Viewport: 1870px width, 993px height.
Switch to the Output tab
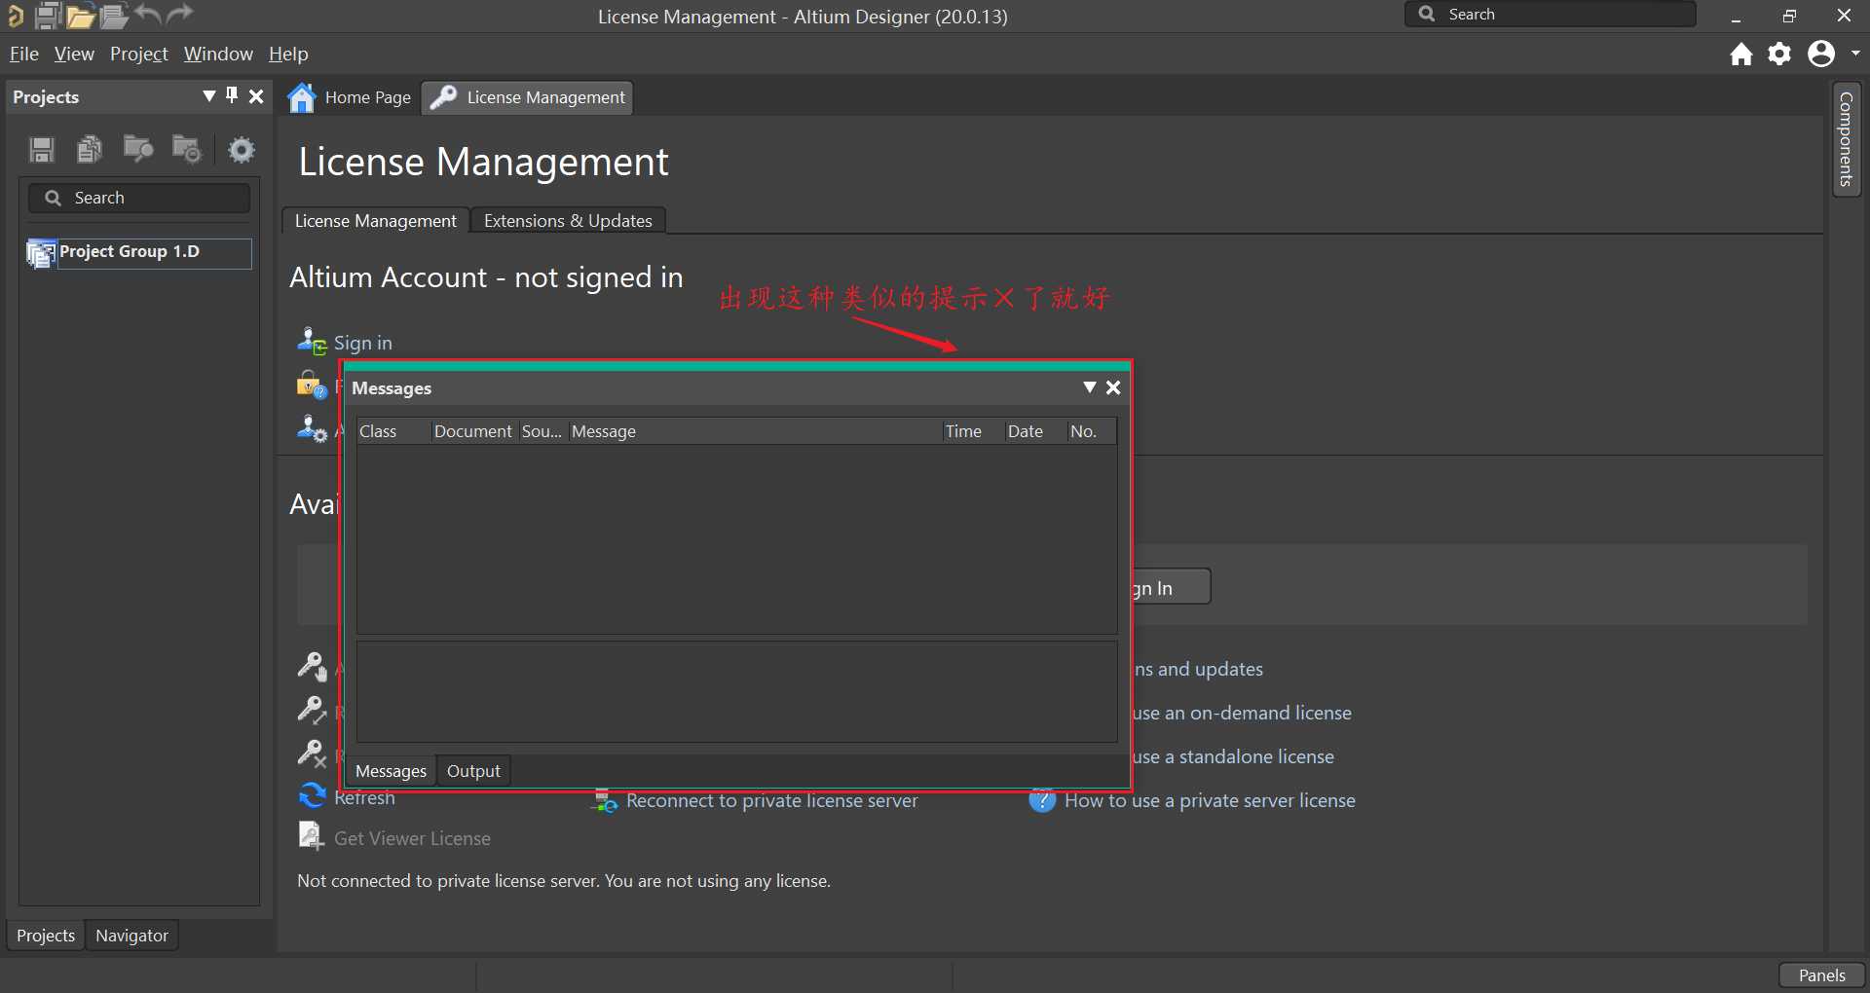473,771
